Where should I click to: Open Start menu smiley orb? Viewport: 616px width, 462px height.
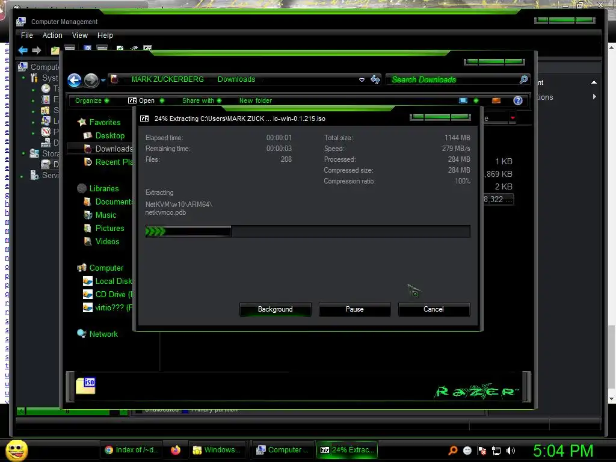(16, 450)
